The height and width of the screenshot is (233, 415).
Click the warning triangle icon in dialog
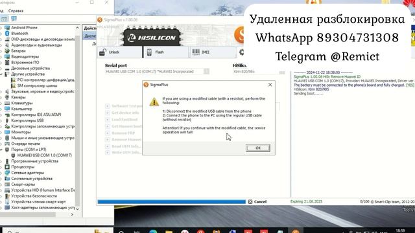(x=154, y=102)
